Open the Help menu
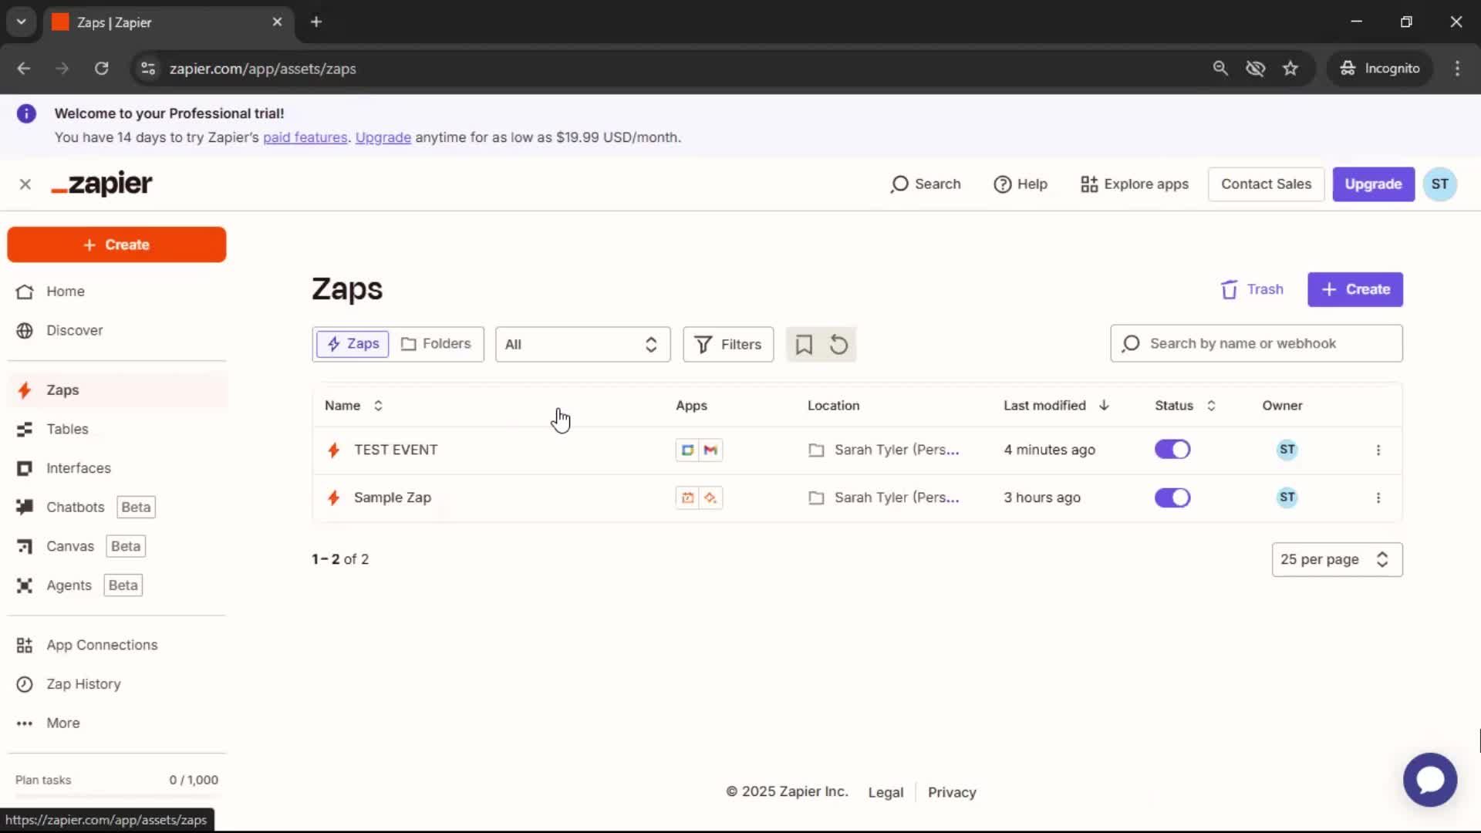 click(1021, 184)
